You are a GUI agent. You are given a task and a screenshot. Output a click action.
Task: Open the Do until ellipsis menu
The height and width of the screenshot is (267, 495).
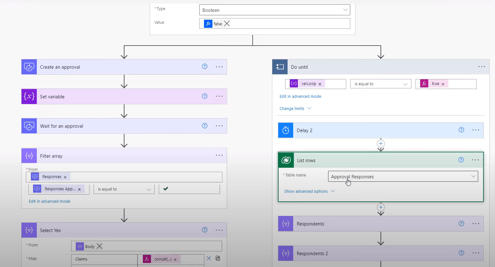(482, 67)
